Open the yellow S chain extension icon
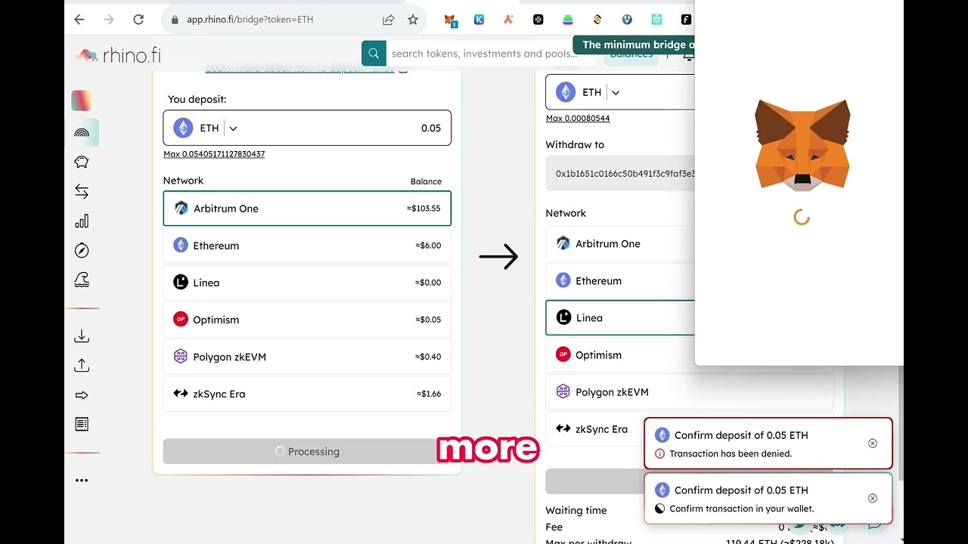The height and width of the screenshot is (544, 968). (x=597, y=20)
